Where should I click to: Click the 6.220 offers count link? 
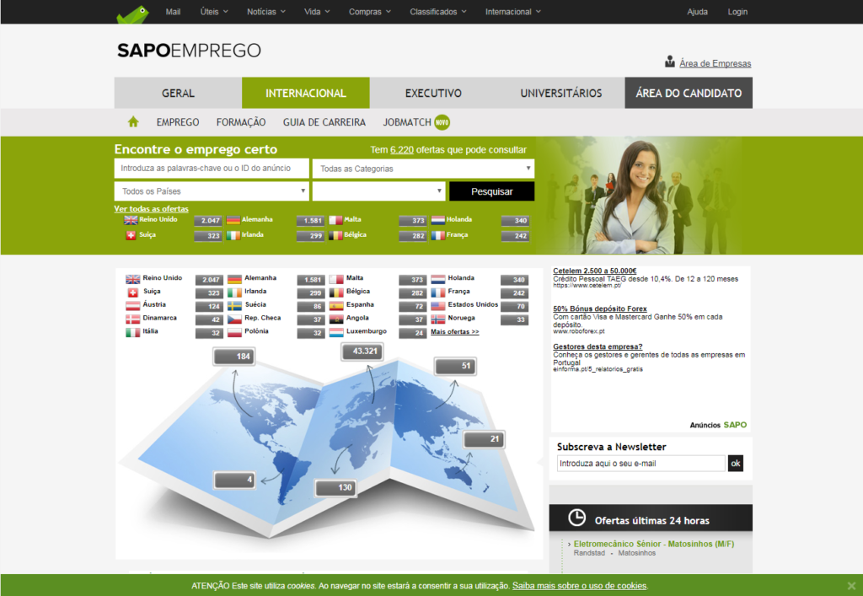pyautogui.click(x=402, y=150)
